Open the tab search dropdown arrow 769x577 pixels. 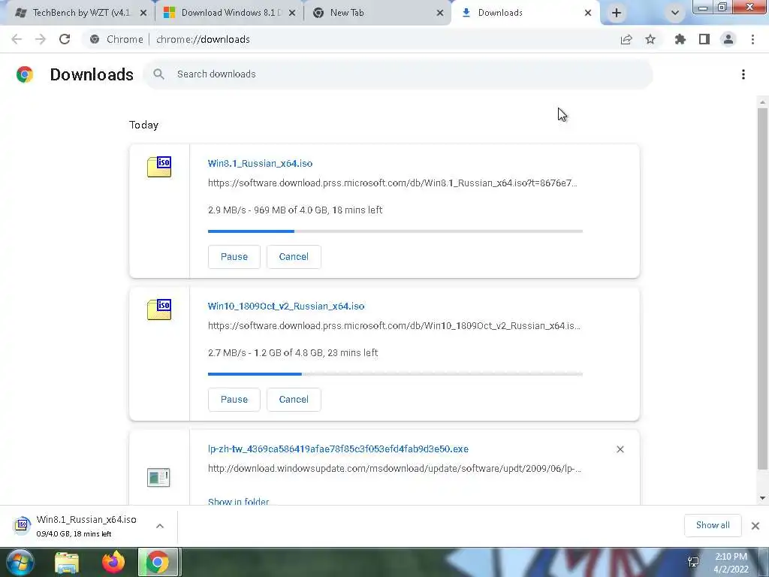tap(675, 13)
